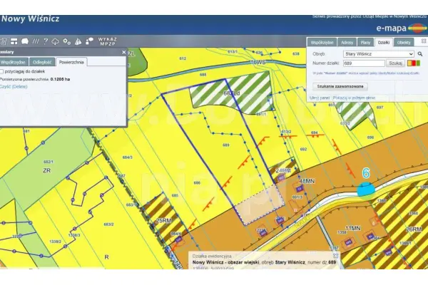Click the person with speech bubble icon

coord(89,41)
